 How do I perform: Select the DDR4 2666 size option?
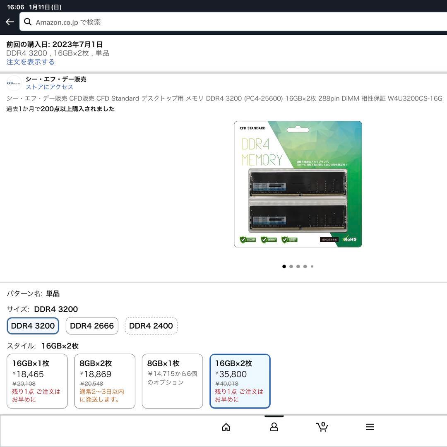[92, 326]
